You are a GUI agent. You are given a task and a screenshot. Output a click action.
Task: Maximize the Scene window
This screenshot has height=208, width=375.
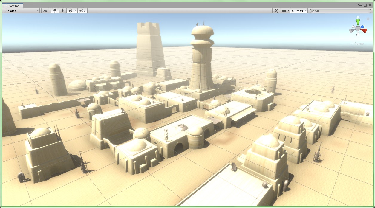[x=365, y=5]
